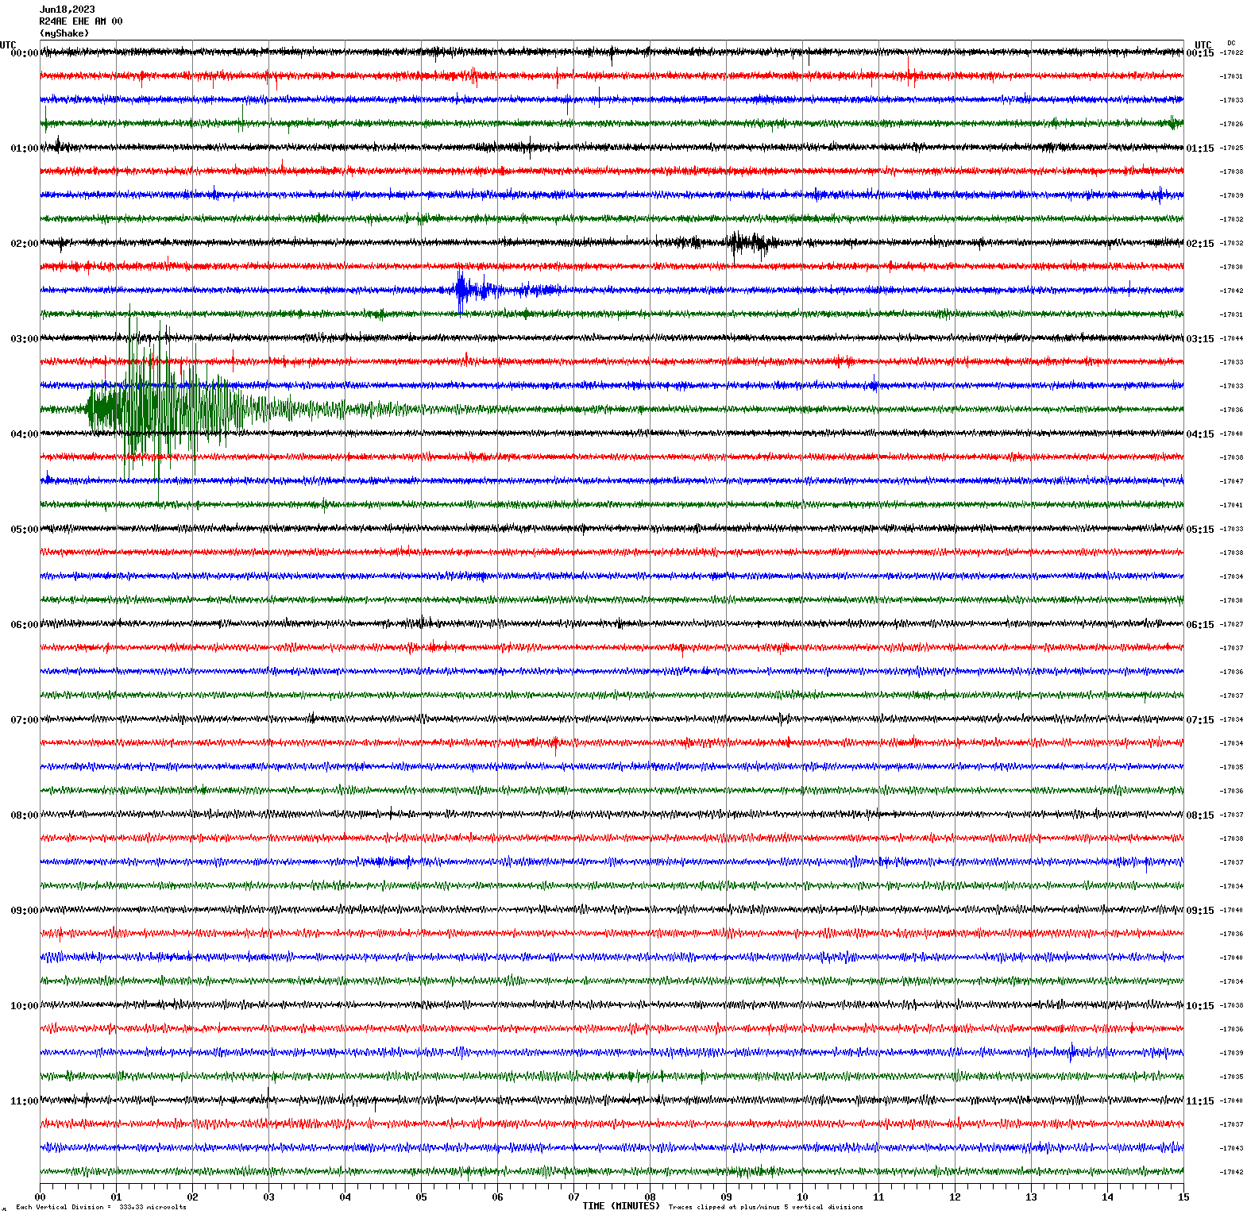The height and width of the screenshot is (1218, 1247).
Task: Click minute tick 09 on bottom axis
Action: 726,1197
